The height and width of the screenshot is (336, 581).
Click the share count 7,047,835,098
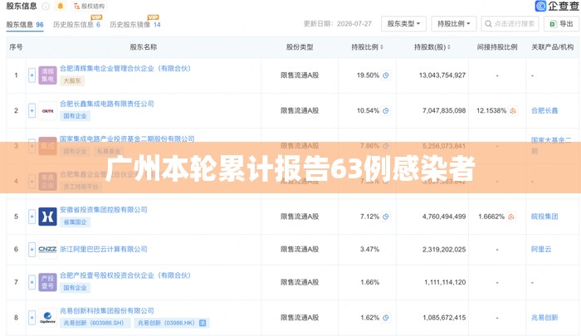pos(444,110)
